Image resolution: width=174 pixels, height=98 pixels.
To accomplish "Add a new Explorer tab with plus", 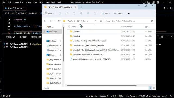I will [82, 7].
